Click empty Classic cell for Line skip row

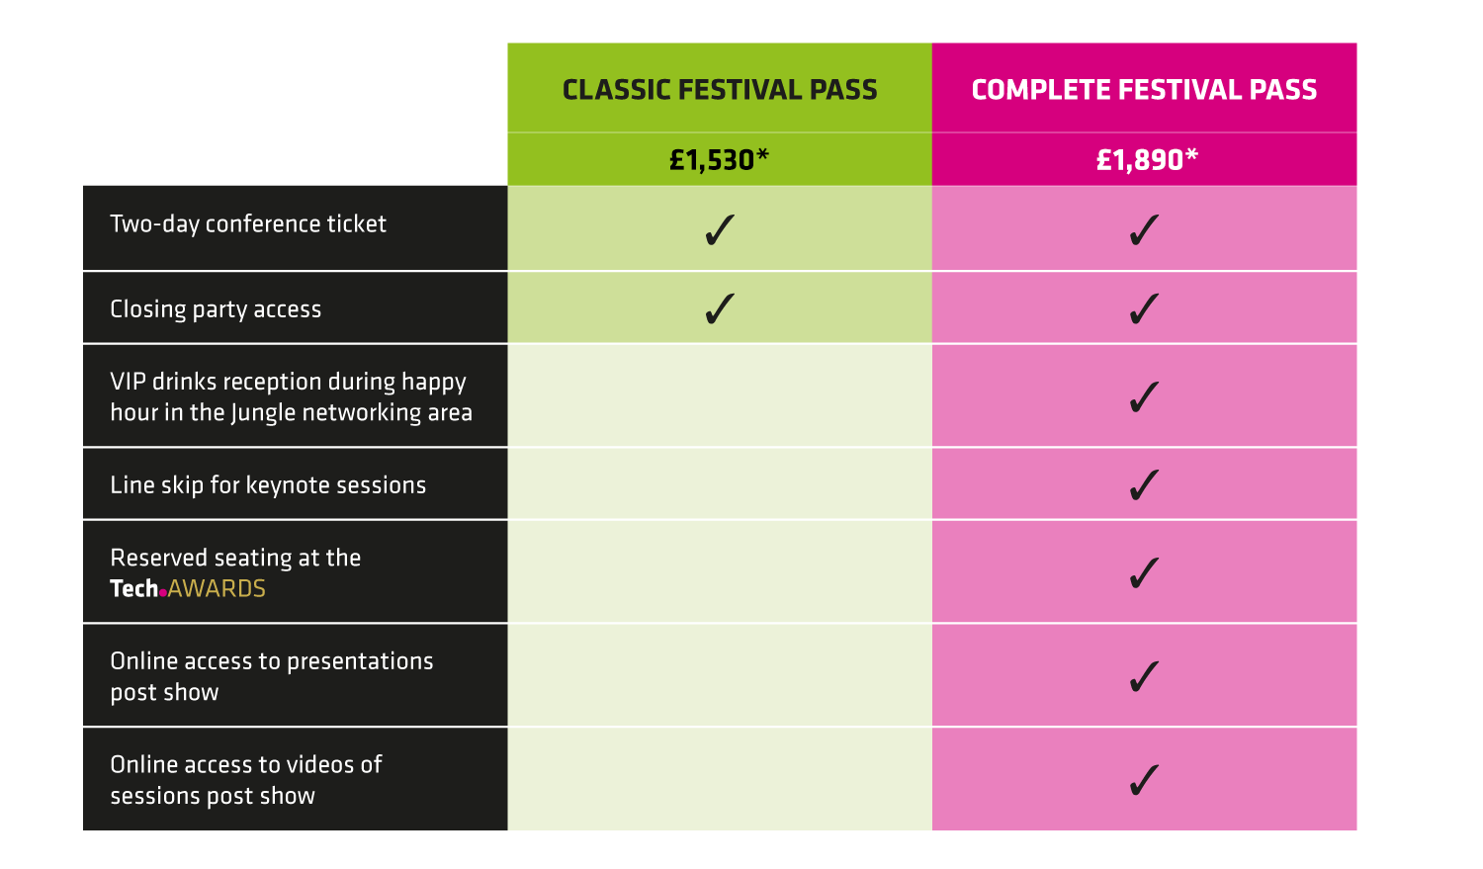(720, 484)
